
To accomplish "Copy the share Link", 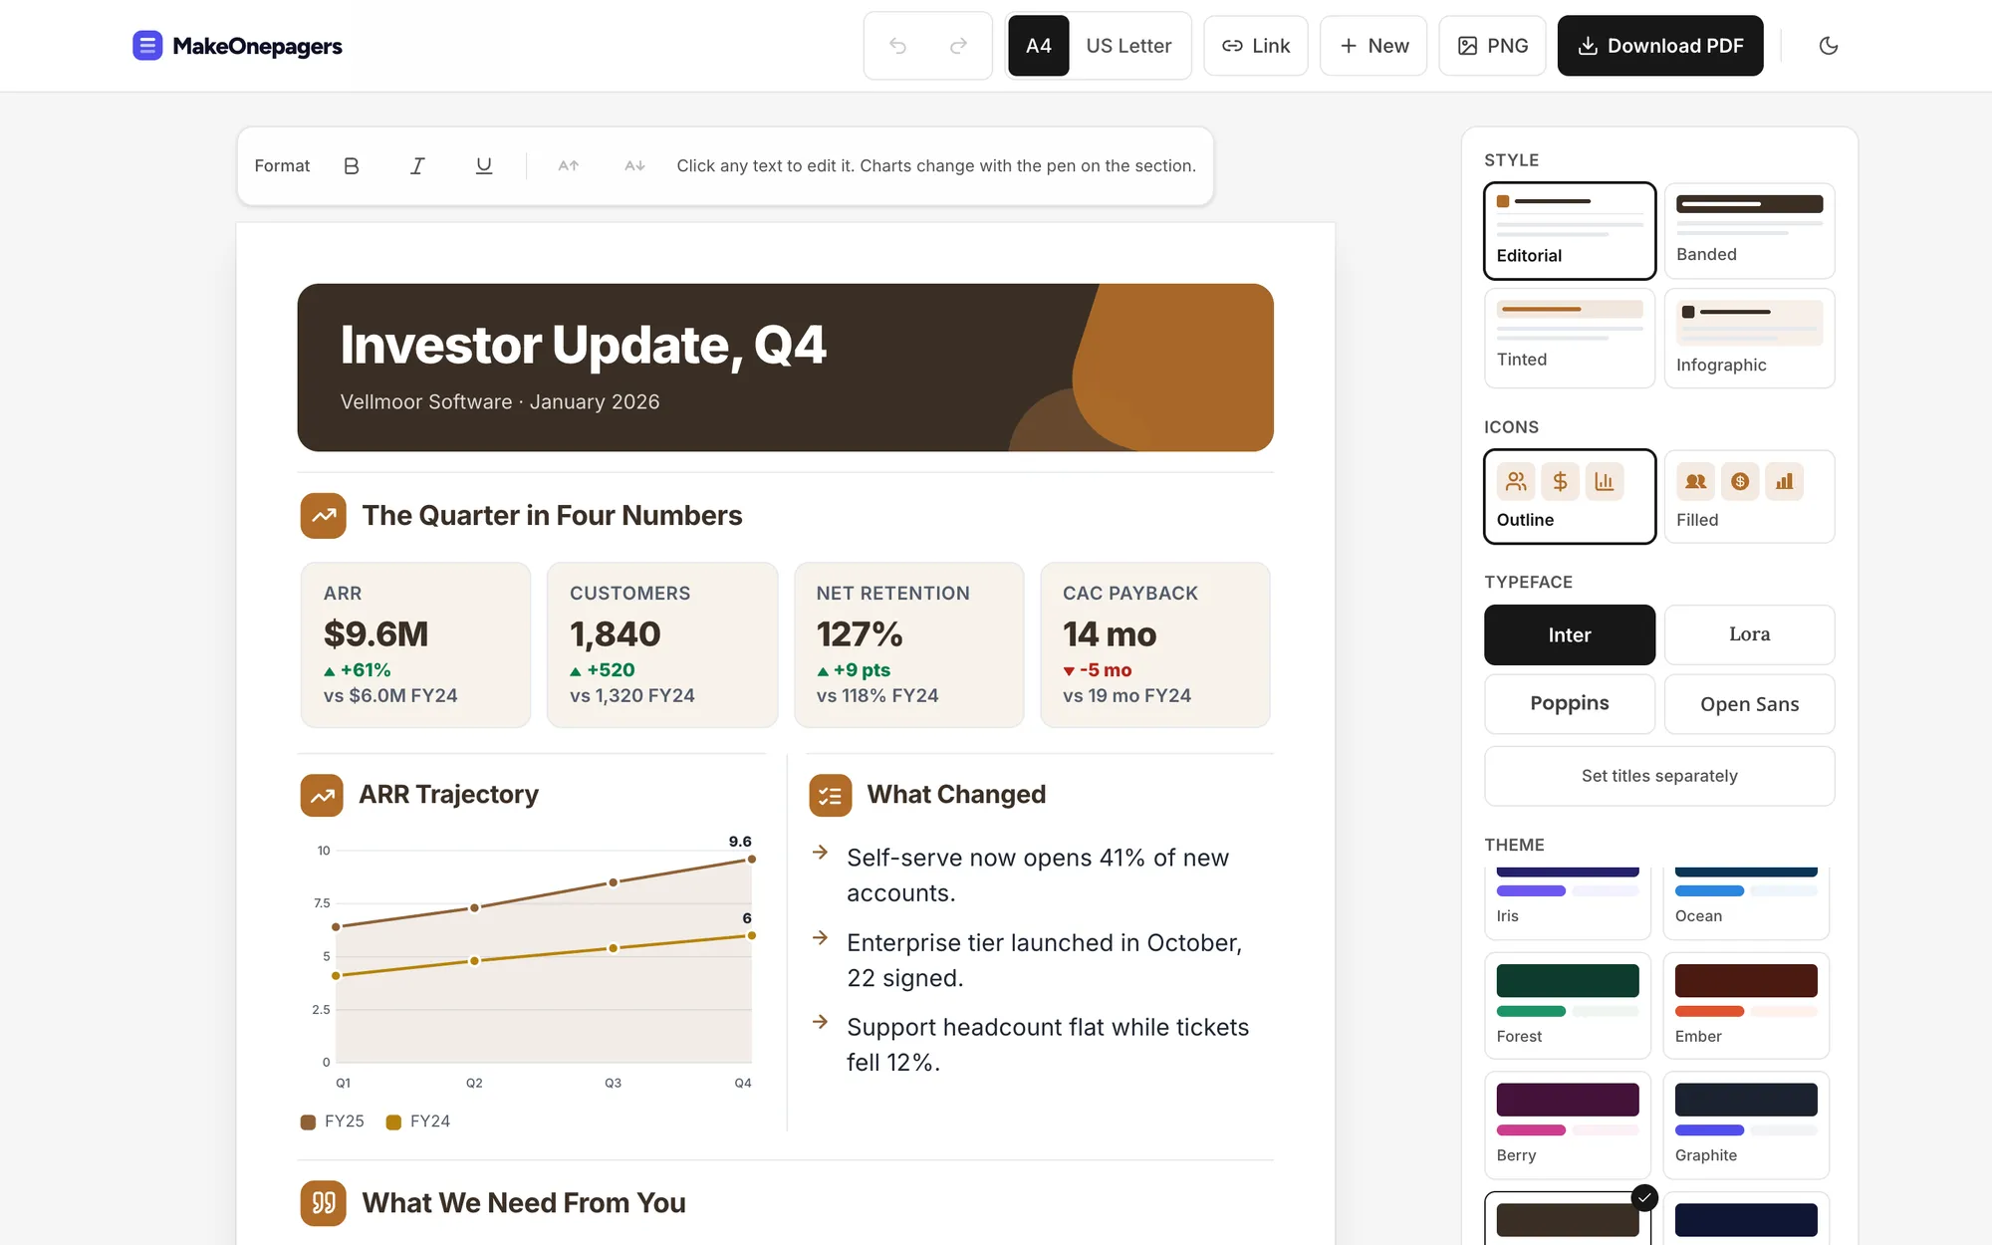I will click(1255, 46).
